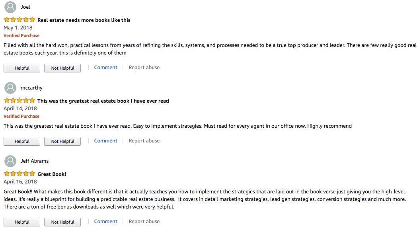The height and width of the screenshot is (230, 419).
Task: Mark mccarthy's review Not Helpful
Action: (62, 141)
